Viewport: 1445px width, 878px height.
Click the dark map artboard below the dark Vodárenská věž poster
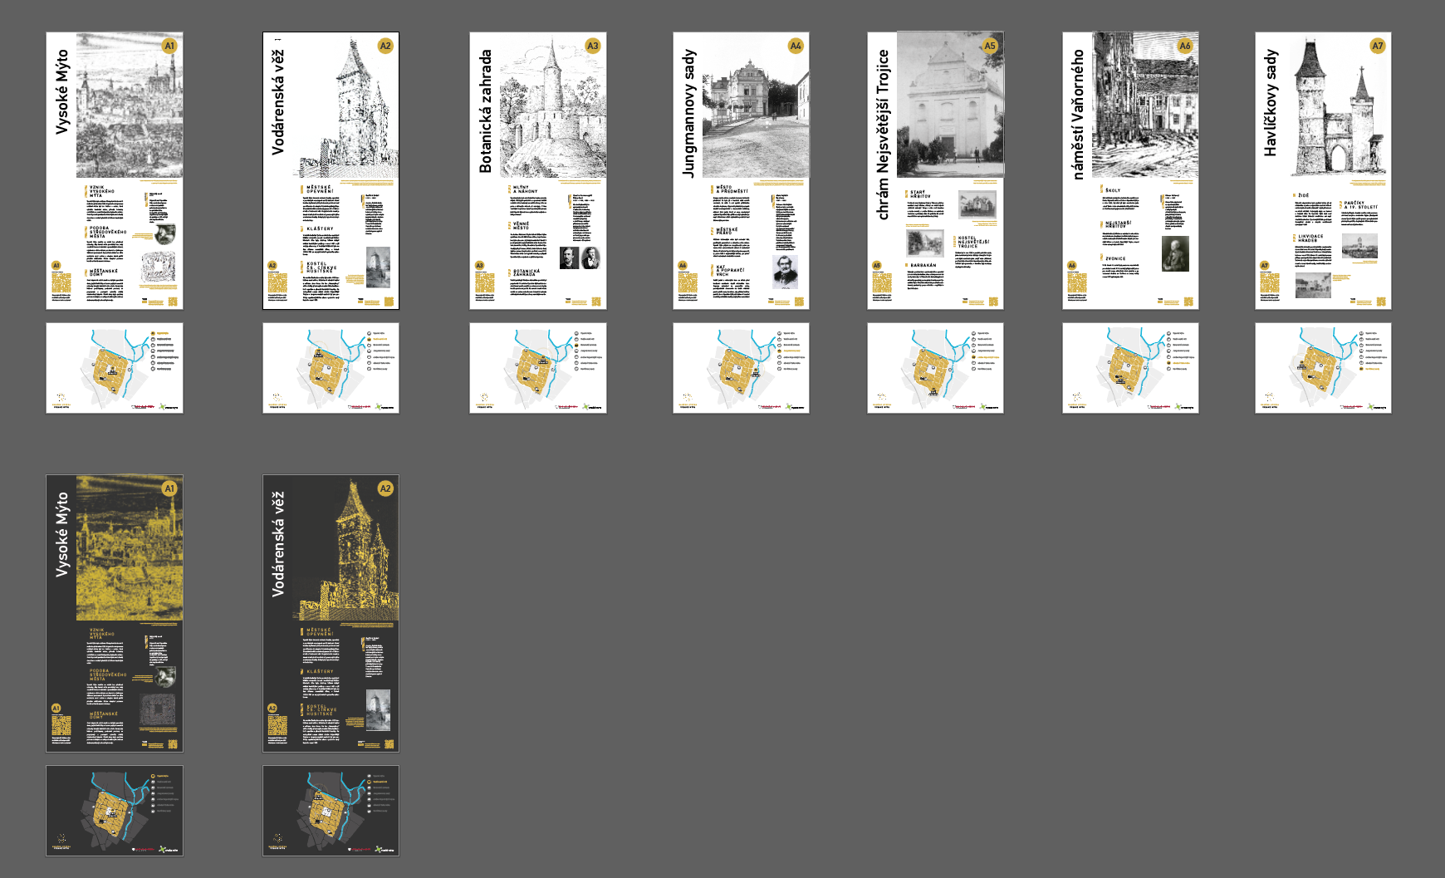pyautogui.click(x=331, y=811)
